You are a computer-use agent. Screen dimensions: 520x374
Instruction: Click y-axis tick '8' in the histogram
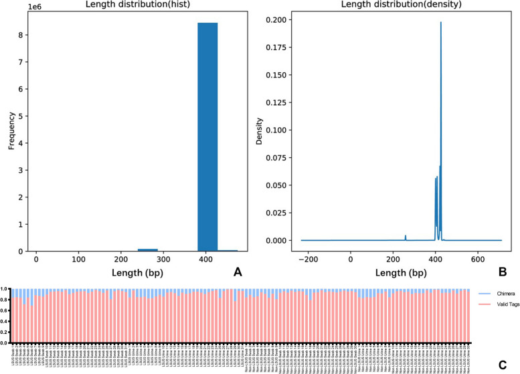21,35
